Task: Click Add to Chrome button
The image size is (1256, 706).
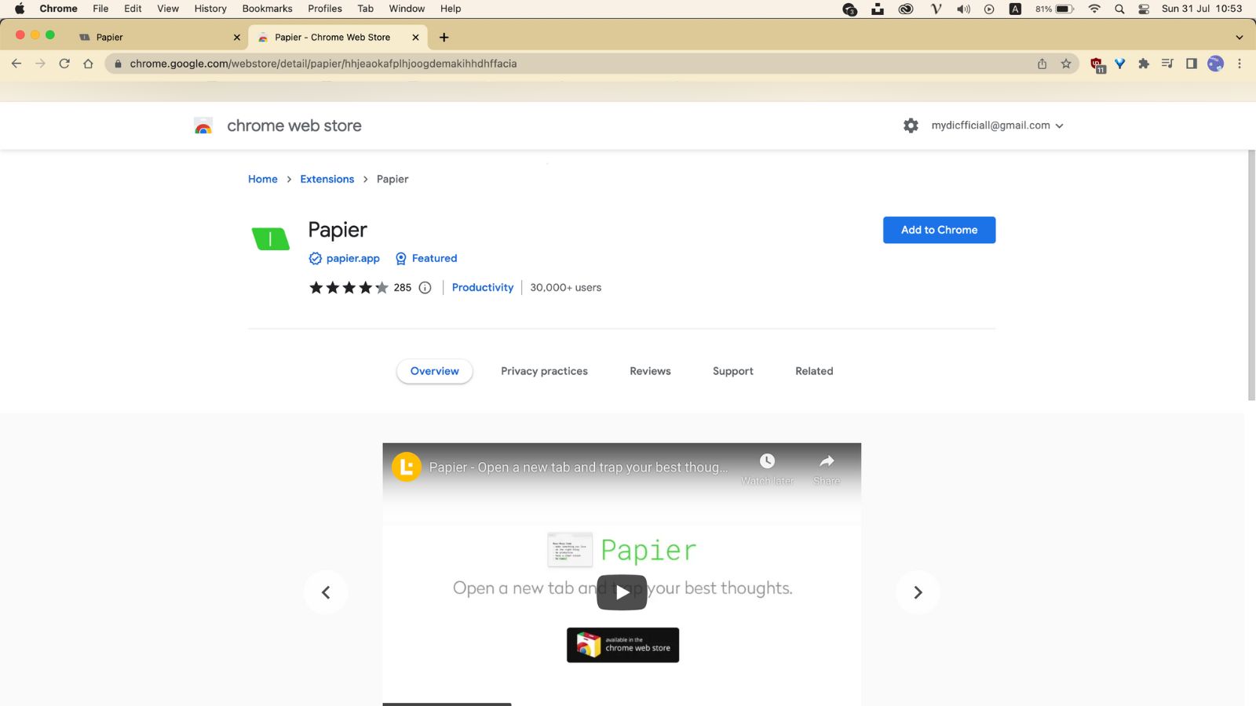Action: (939, 230)
